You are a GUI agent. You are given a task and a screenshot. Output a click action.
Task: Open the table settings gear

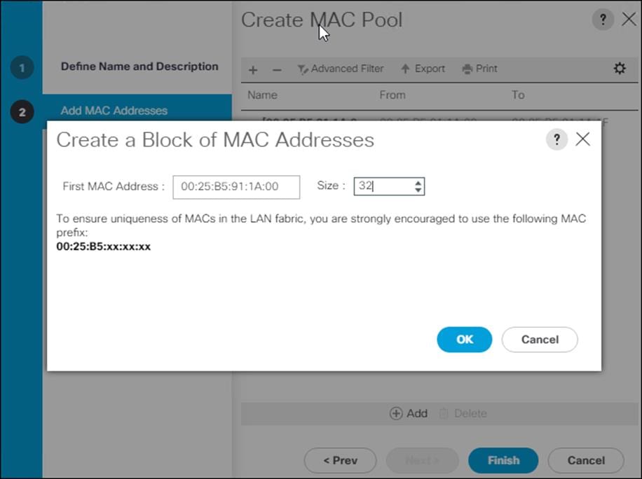(x=618, y=68)
